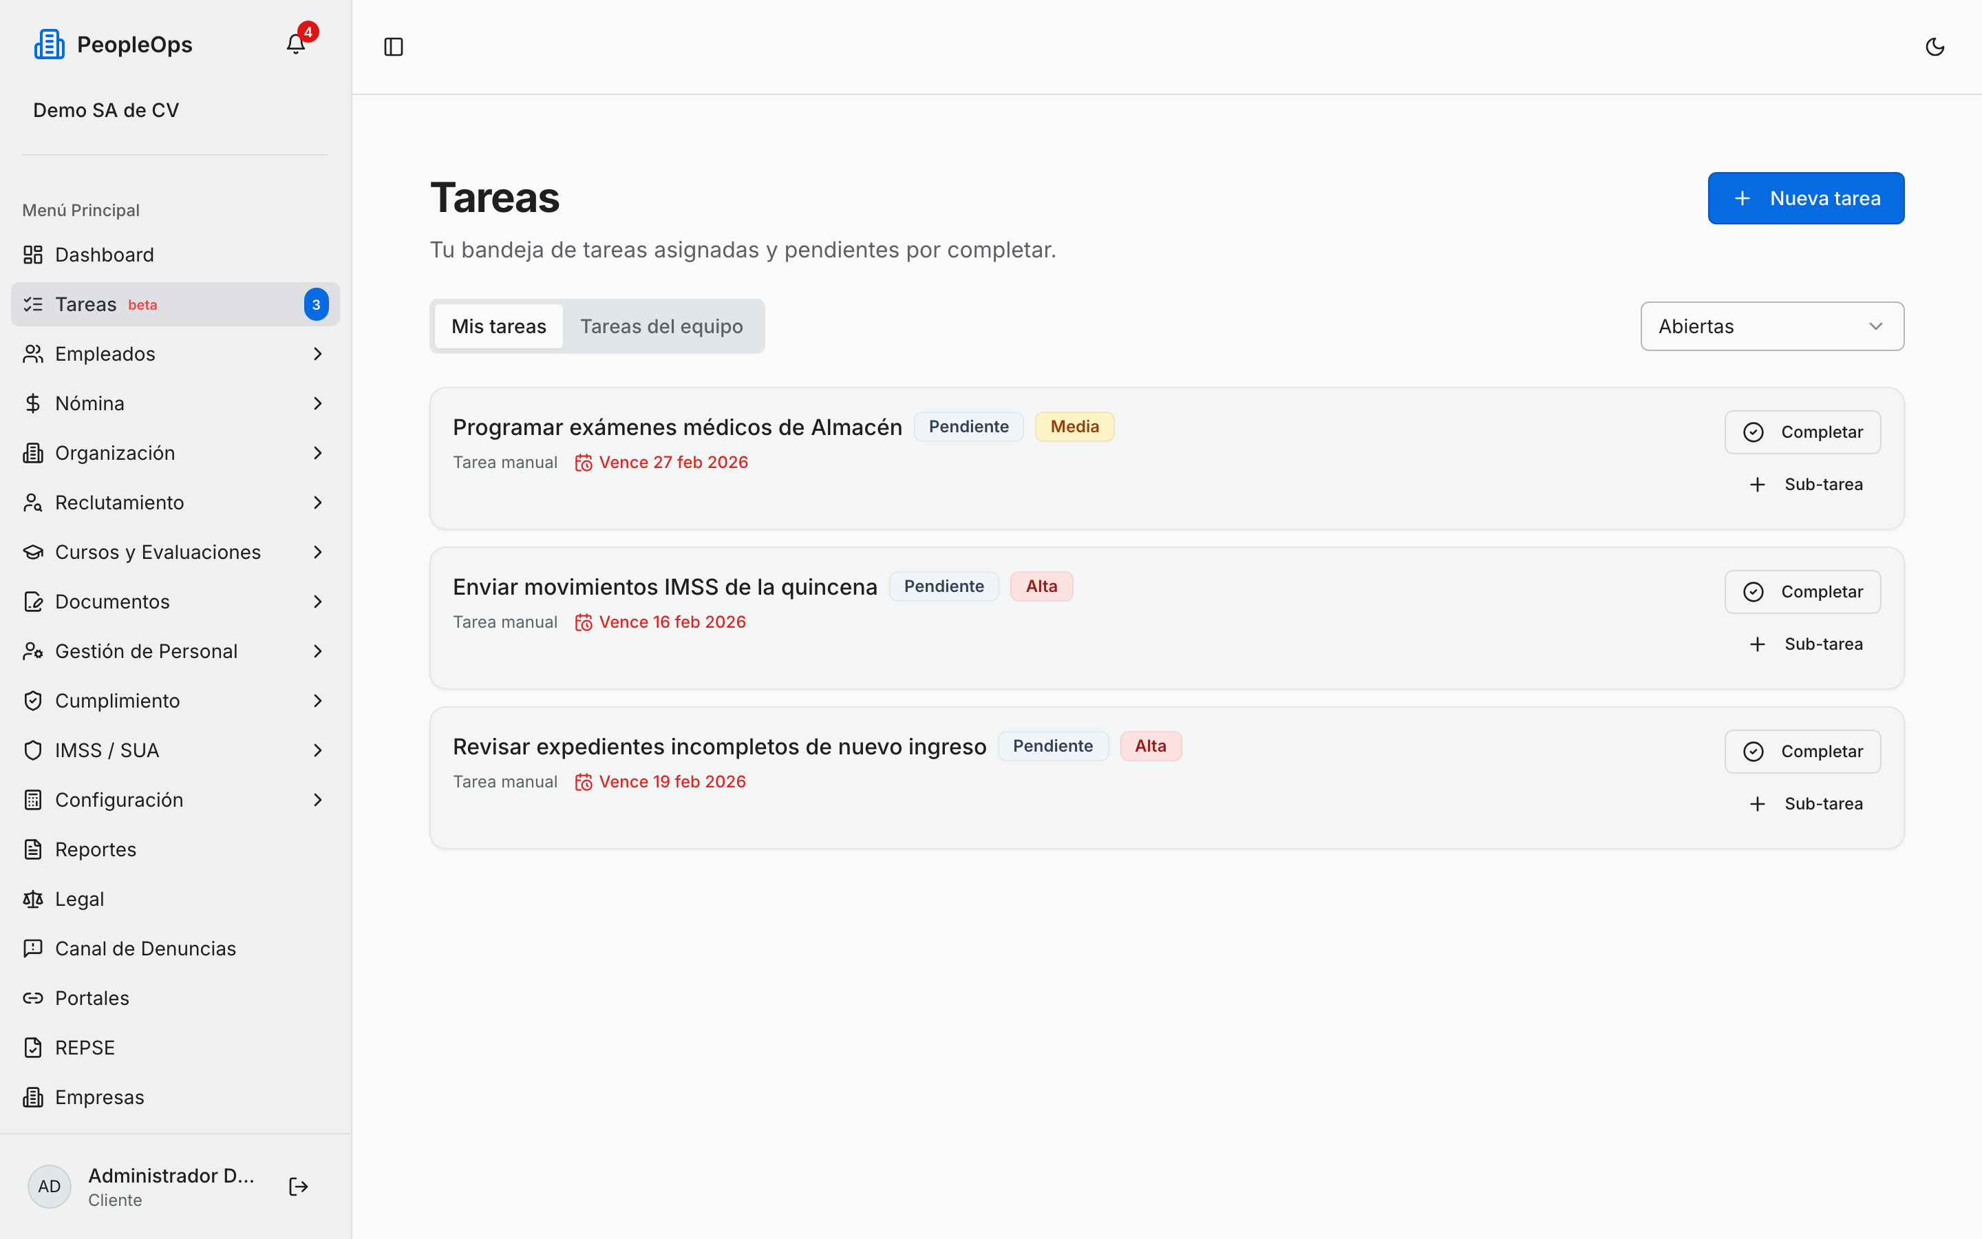Toggle the sidebar panel icon

394,47
